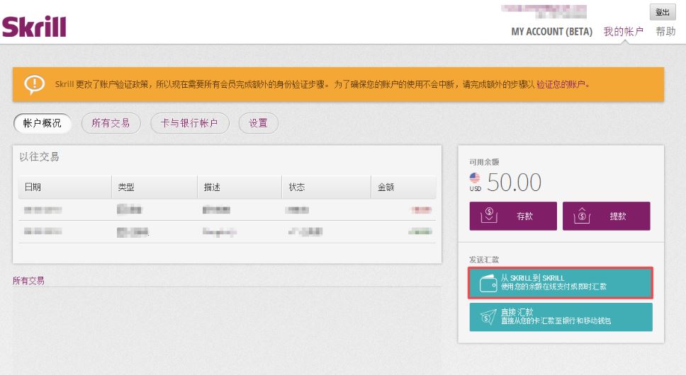686x375 pixels.
Task: Click the 提款 withdraw button
Action: [607, 216]
